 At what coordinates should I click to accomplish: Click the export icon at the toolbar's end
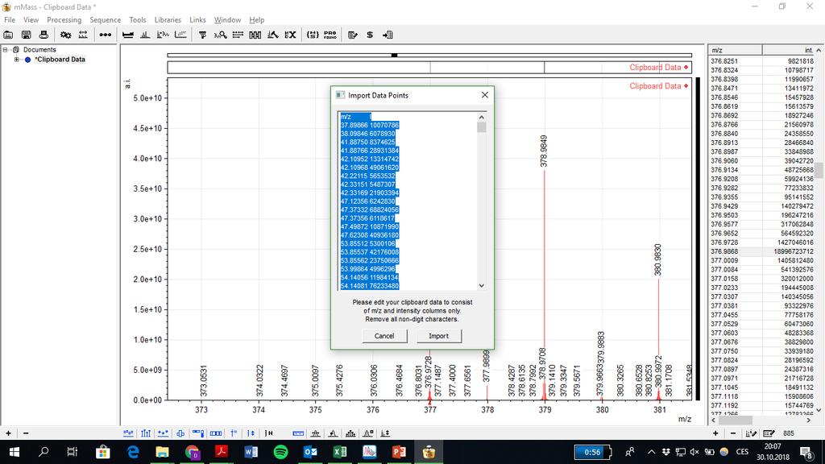[x=388, y=35]
